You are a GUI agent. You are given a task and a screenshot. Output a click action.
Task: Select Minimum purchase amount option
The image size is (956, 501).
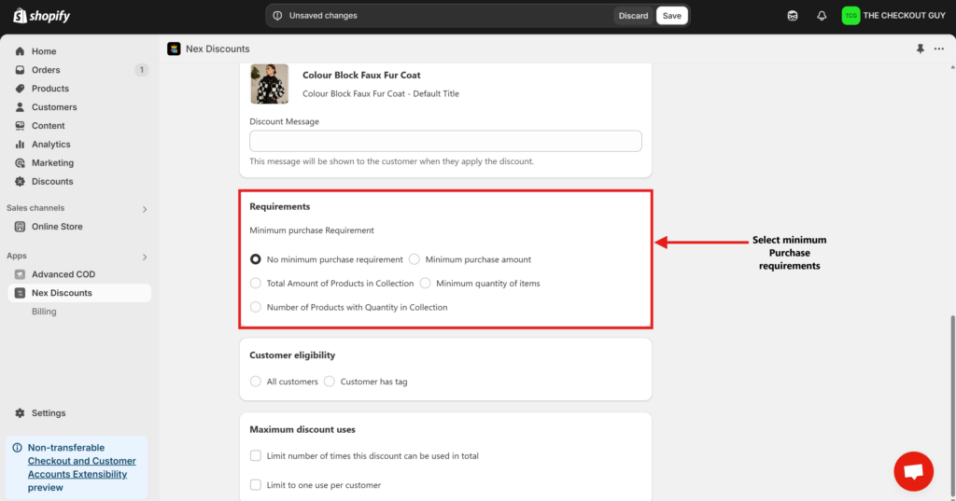415,259
